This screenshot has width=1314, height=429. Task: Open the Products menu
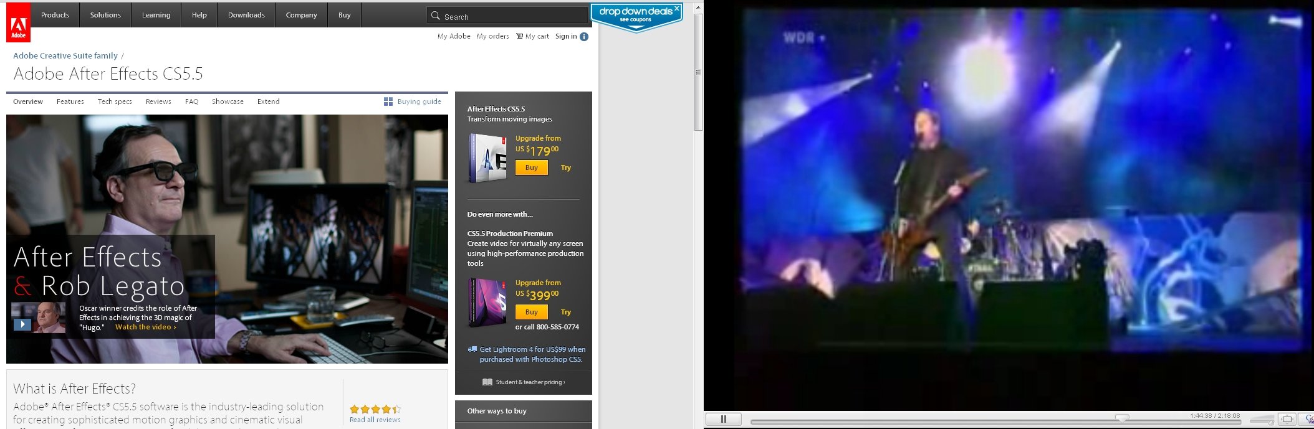coord(55,15)
